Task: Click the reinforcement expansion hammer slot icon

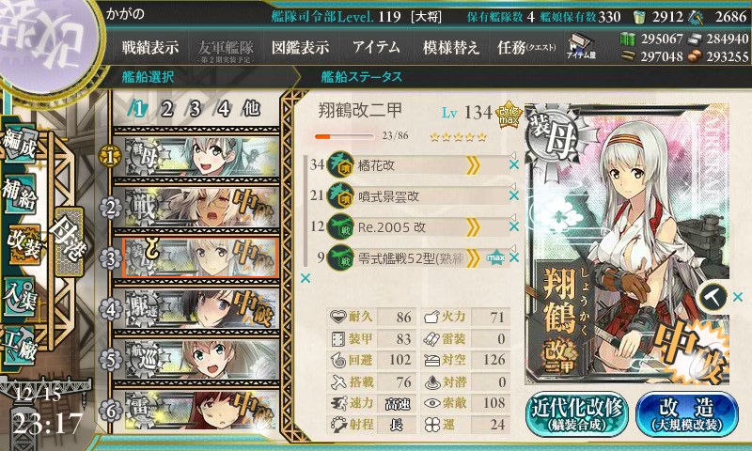Action: 713,297
